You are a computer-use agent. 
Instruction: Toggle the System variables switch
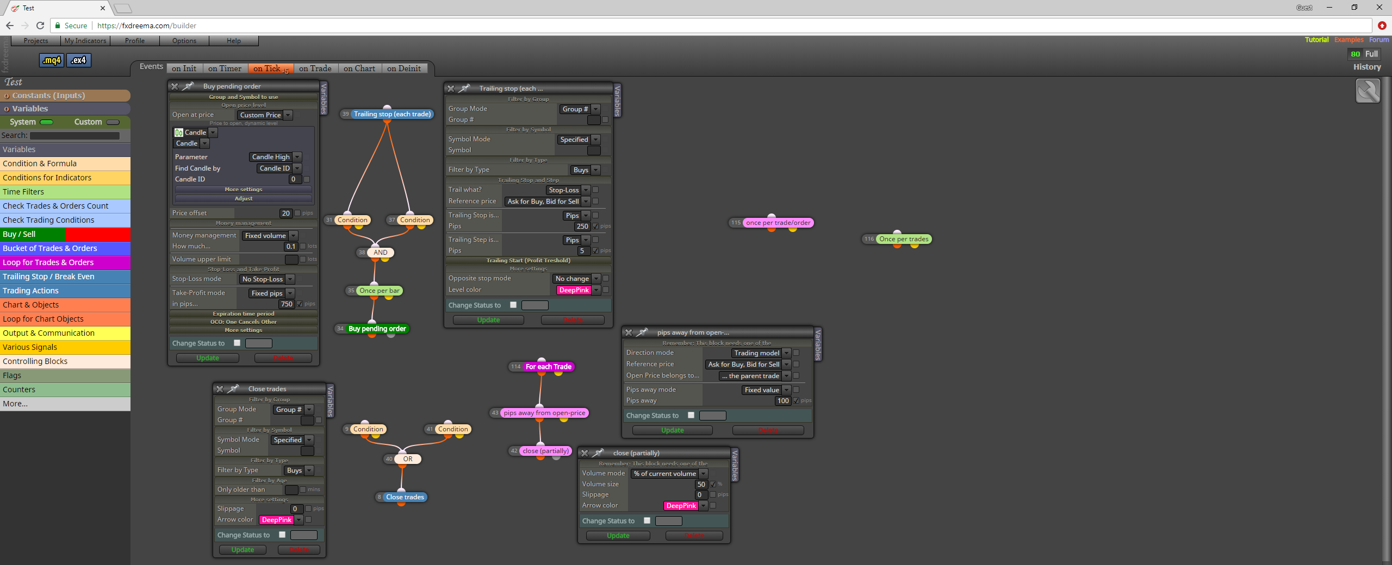47,122
